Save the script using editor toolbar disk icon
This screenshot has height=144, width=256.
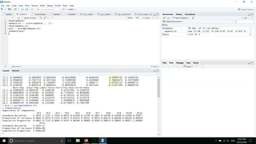[x=18, y=18]
